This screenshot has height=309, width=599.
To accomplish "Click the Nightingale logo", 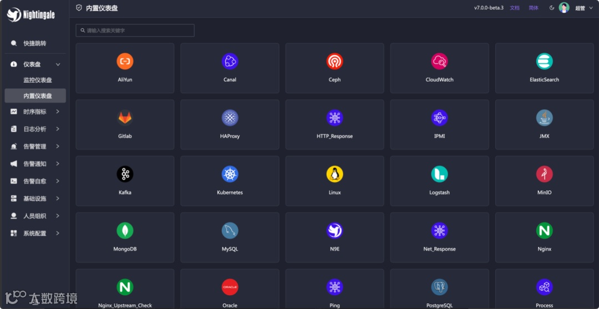I will click(31, 15).
